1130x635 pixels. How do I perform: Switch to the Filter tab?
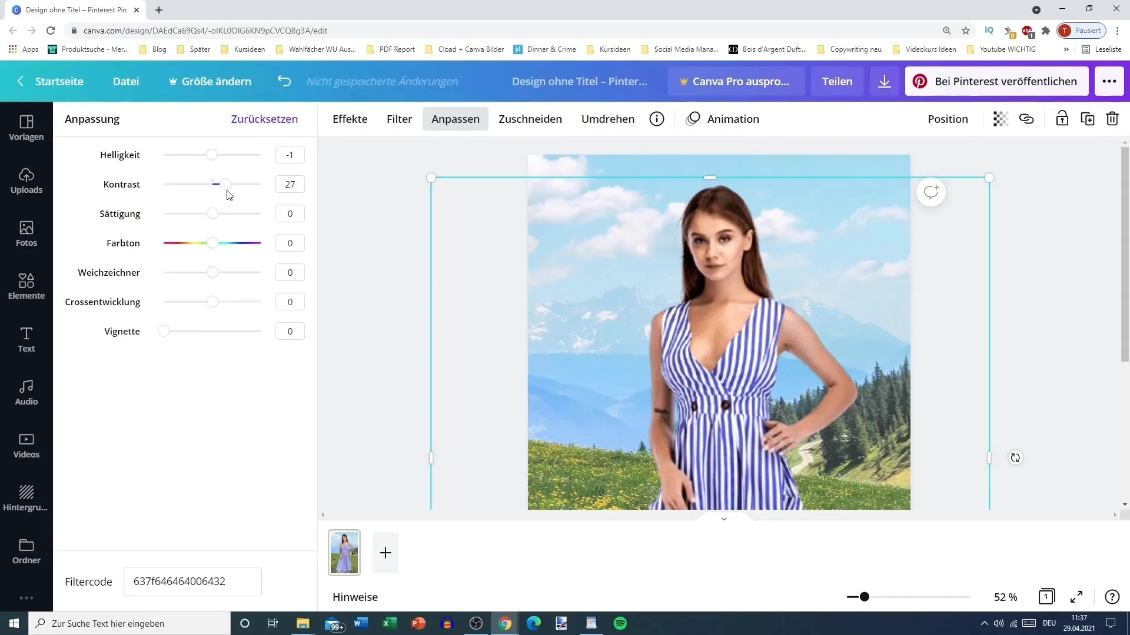click(x=399, y=119)
